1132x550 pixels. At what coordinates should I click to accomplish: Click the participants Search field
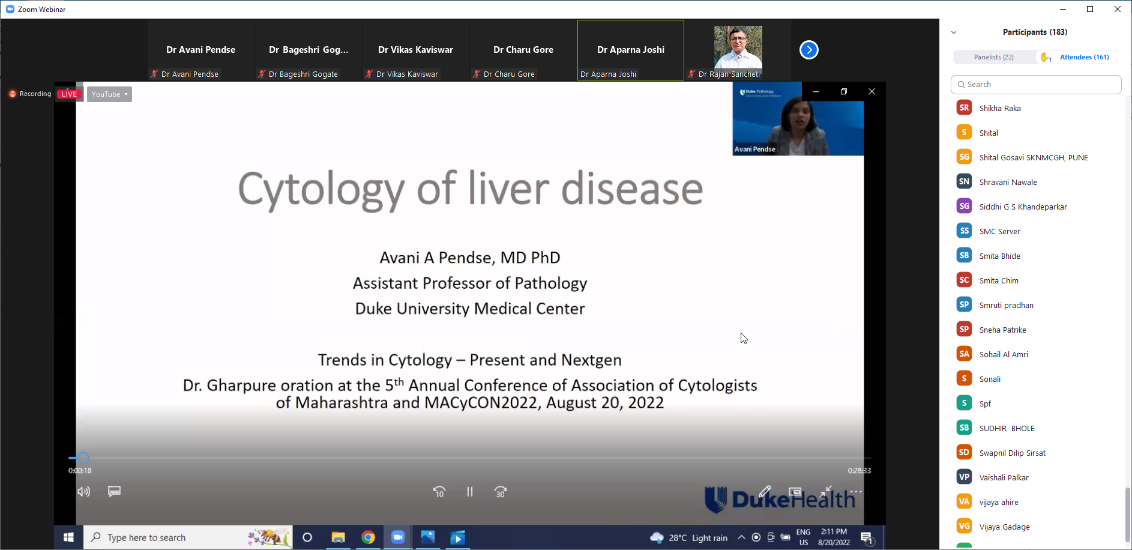click(x=1036, y=85)
